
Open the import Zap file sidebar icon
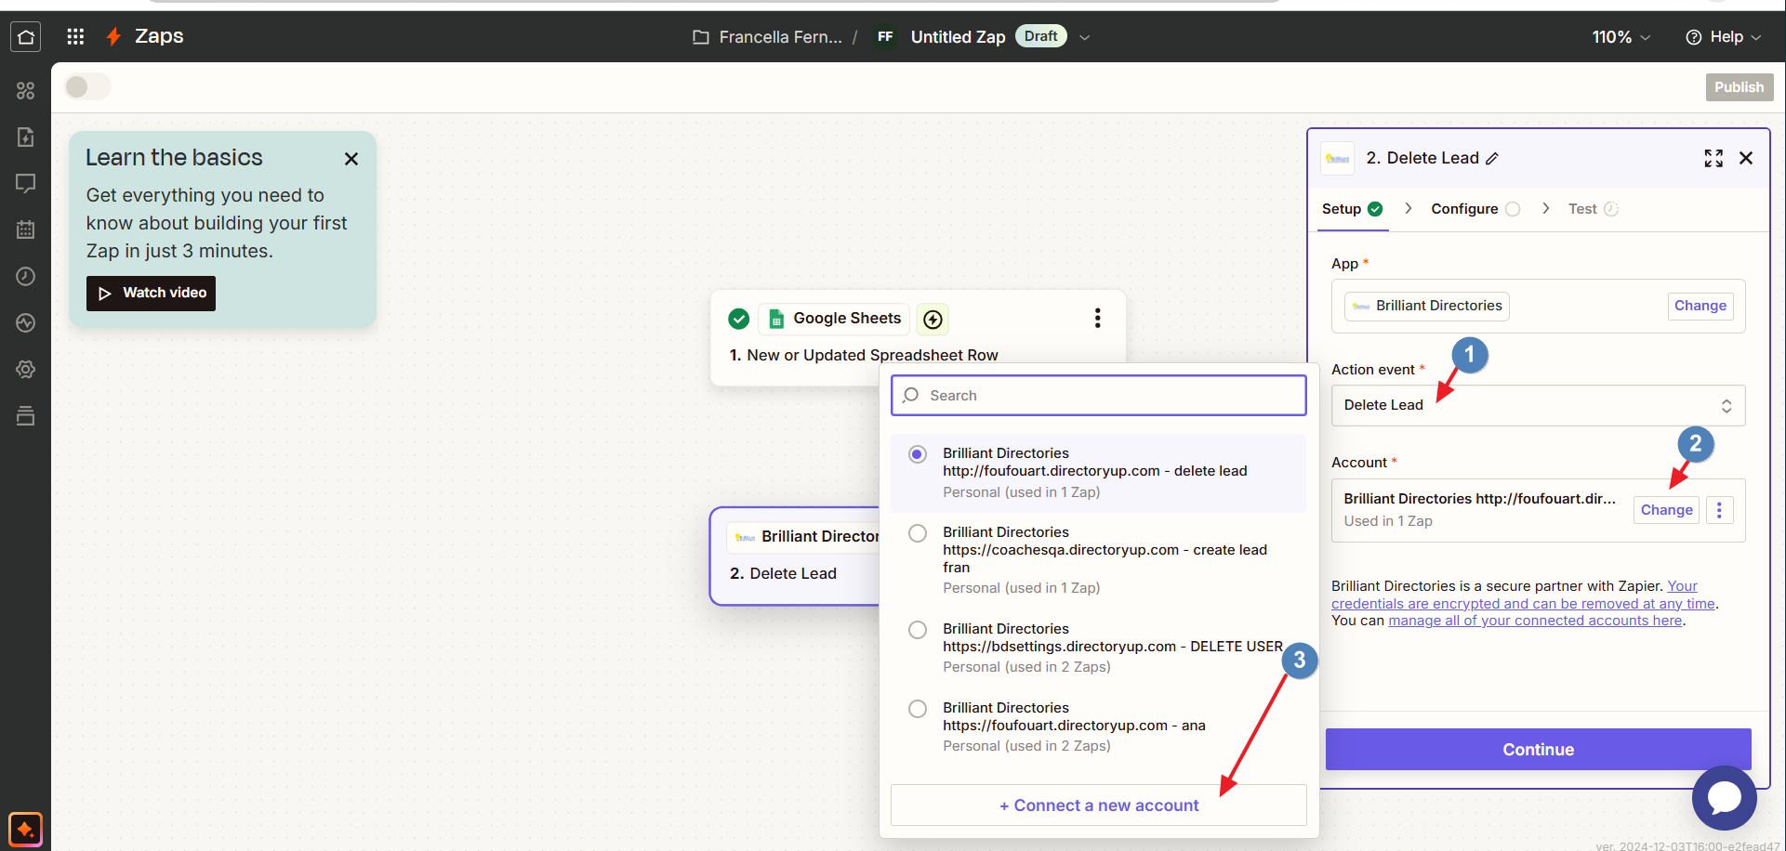[x=25, y=137]
